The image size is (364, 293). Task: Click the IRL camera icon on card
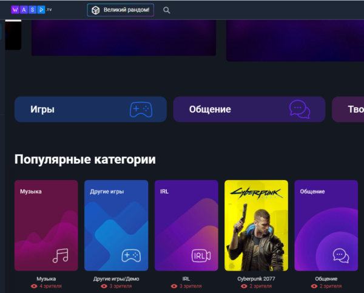pos(201,255)
